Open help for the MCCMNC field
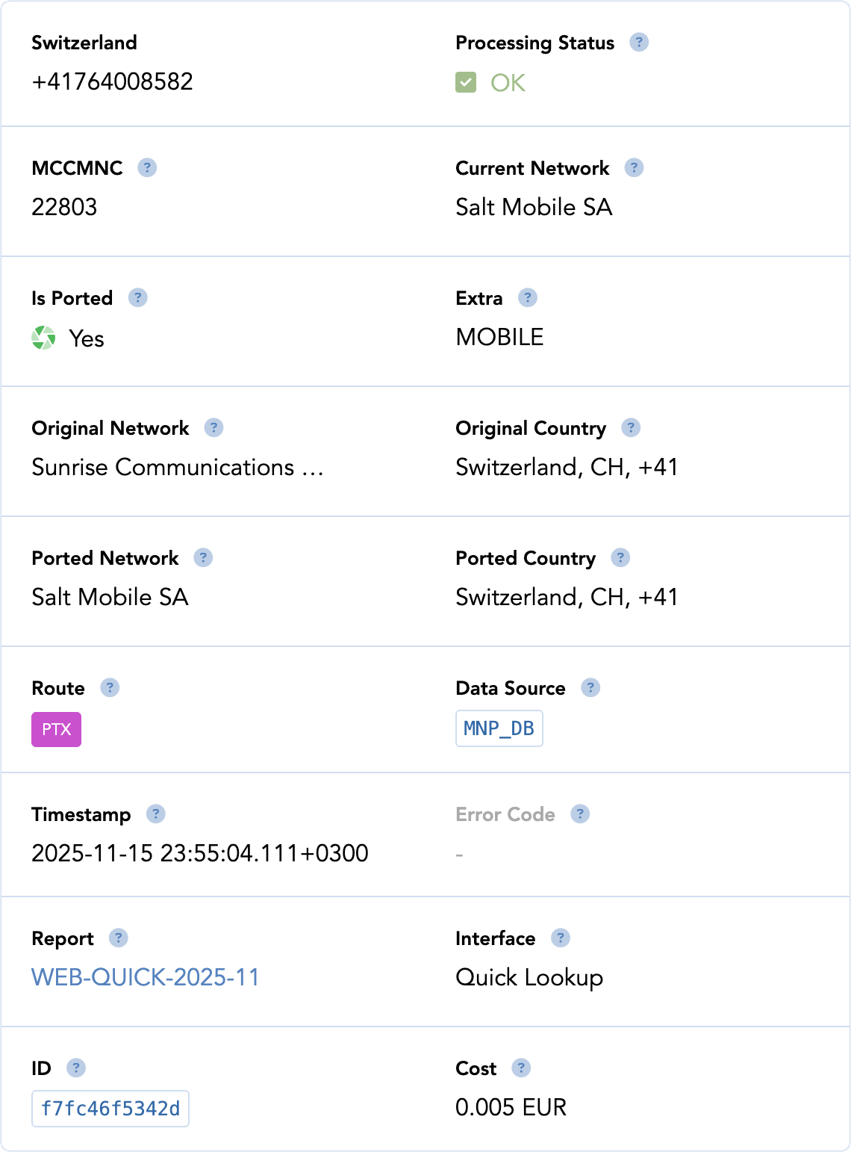Image resolution: width=851 pixels, height=1152 pixels. [x=147, y=167]
